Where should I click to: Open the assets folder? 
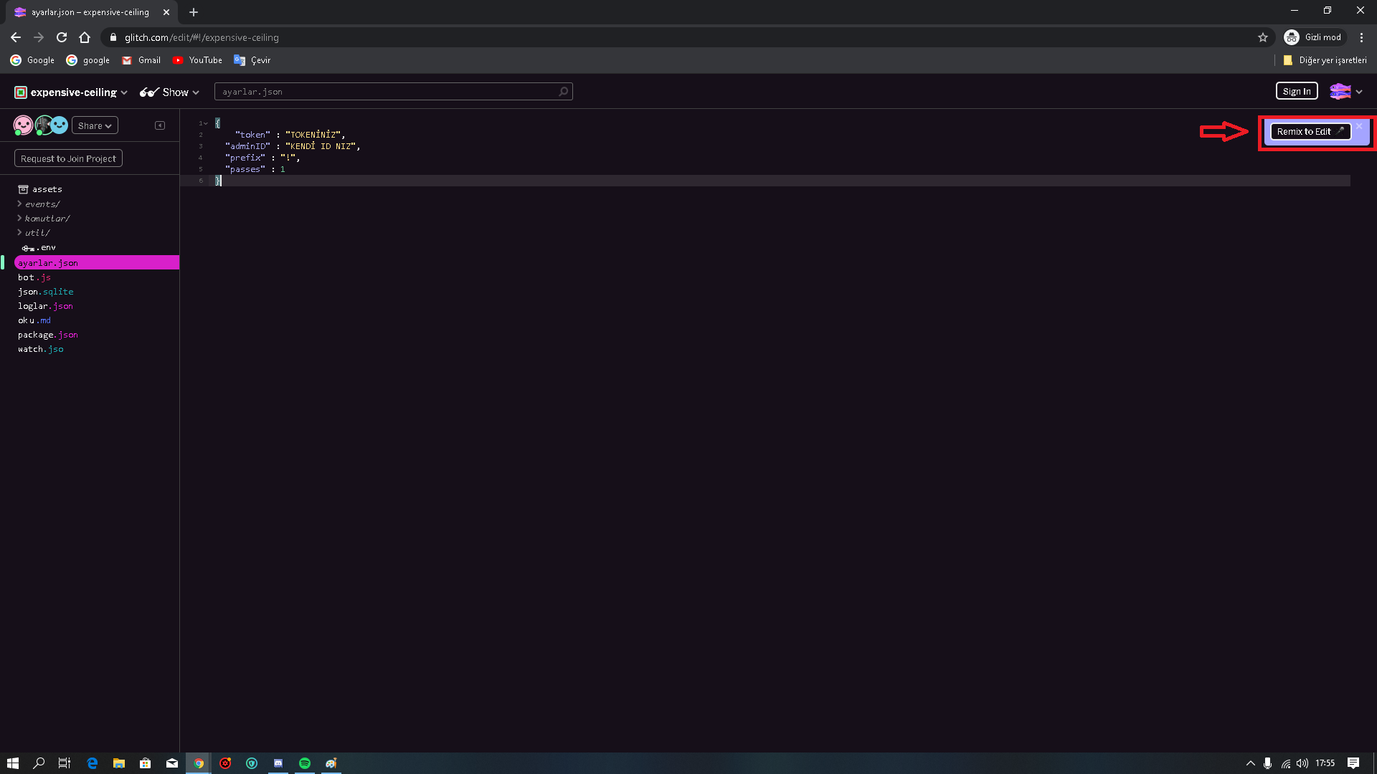(x=40, y=189)
